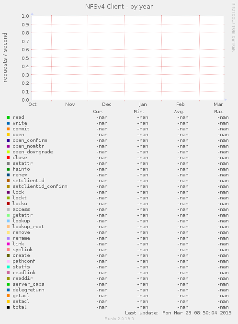Select the Max: column header
This screenshot has height=324, width=238.
click(x=219, y=112)
